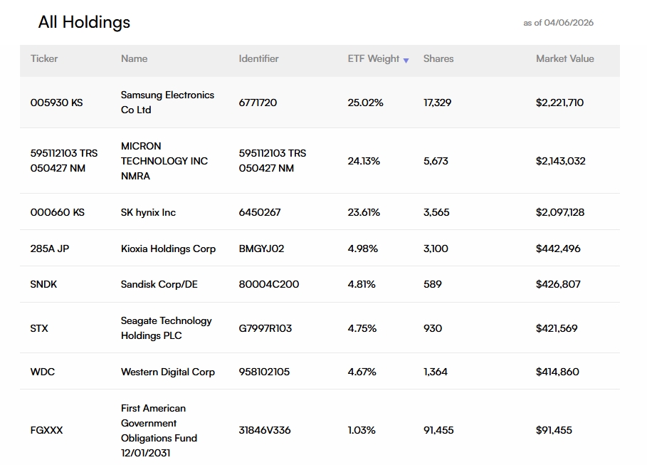The height and width of the screenshot is (465, 647).
Task: Click the SK hynix Inc name
Action: point(148,212)
